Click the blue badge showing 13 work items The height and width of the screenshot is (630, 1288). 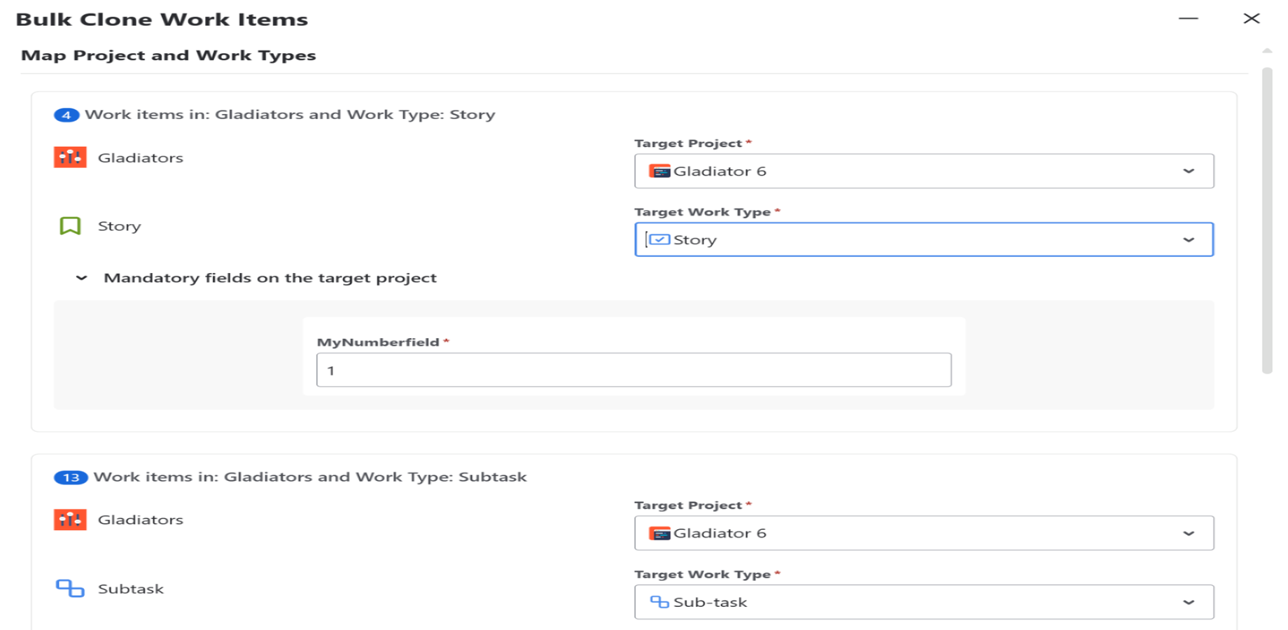[x=70, y=477]
